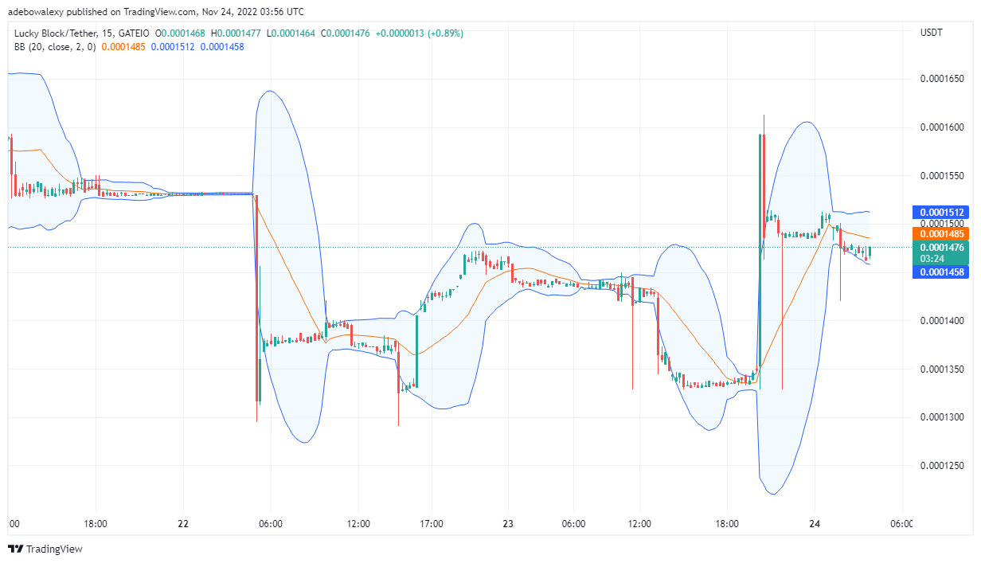Click the 0.0001650 price scale value
The height and width of the screenshot is (563, 981).
coord(942,80)
